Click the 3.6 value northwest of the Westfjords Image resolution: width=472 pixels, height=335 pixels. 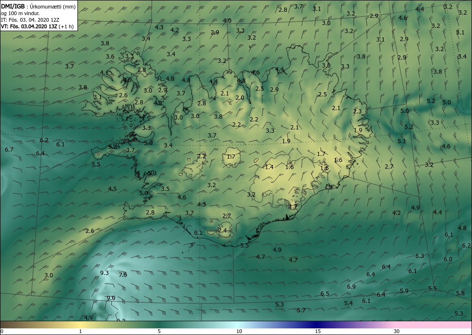coord(110,56)
